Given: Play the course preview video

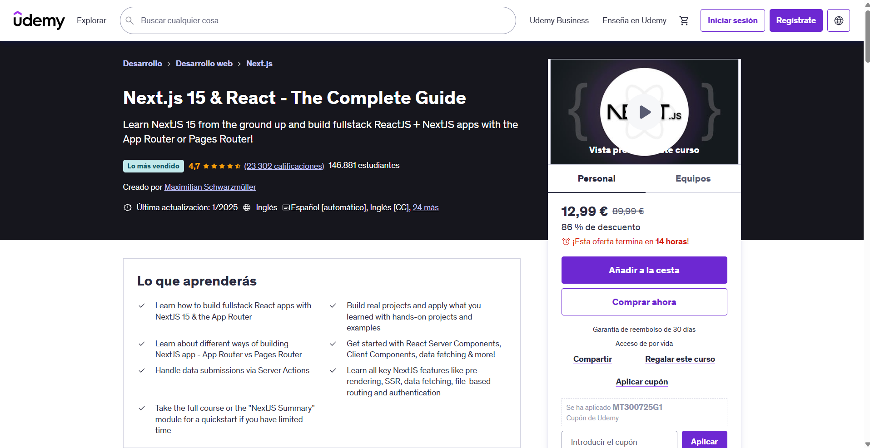Looking at the screenshot, I should tap(644, 112).
